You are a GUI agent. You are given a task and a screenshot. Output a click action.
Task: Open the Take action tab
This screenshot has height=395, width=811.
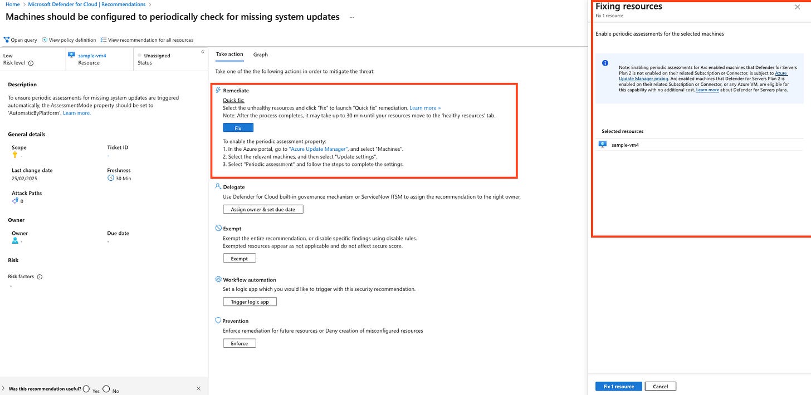pyautogui.click(x=229, y=55)
